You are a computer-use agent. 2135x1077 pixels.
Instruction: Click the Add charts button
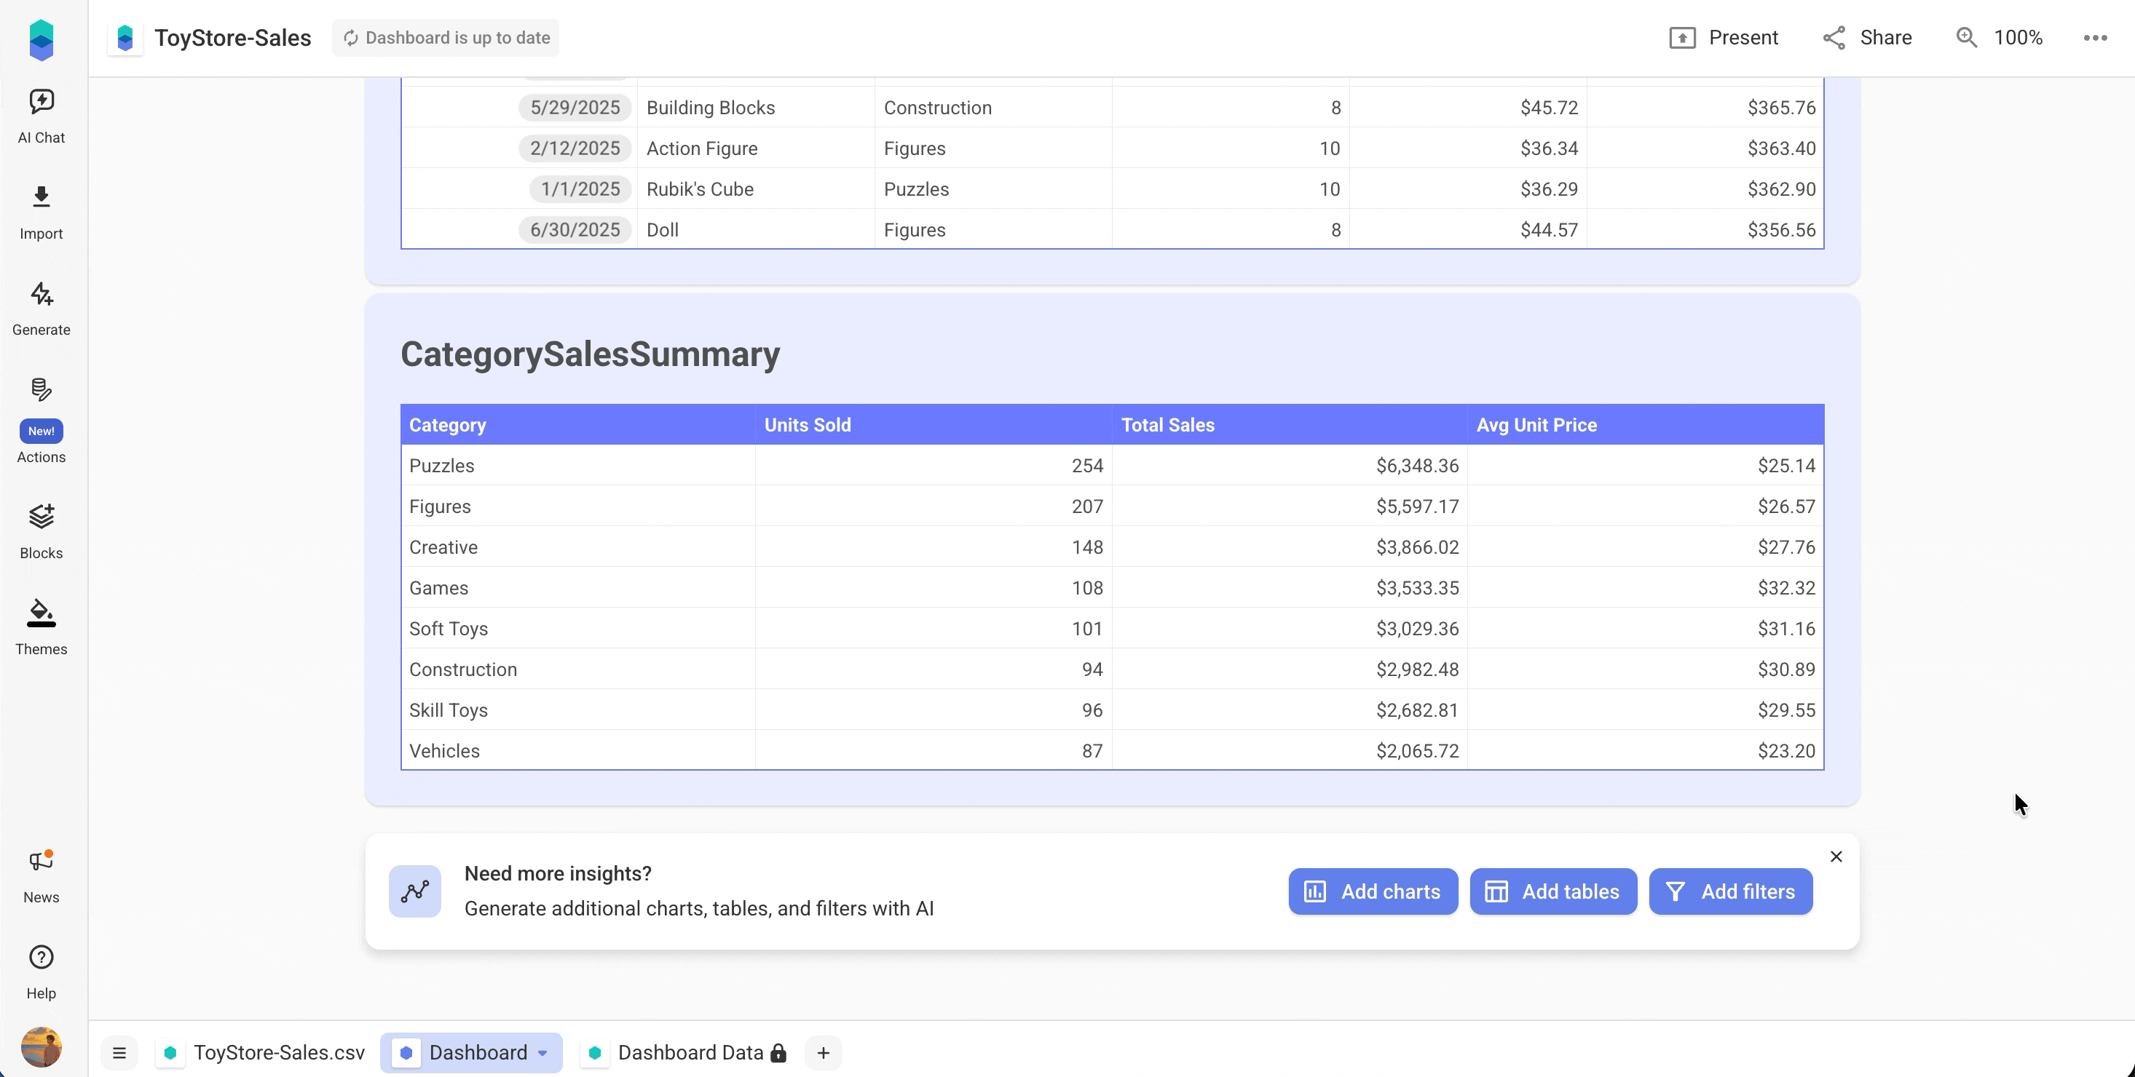coord(1372,891)
